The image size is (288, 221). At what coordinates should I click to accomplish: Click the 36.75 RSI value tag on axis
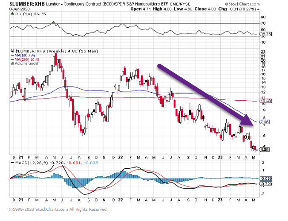265,34
